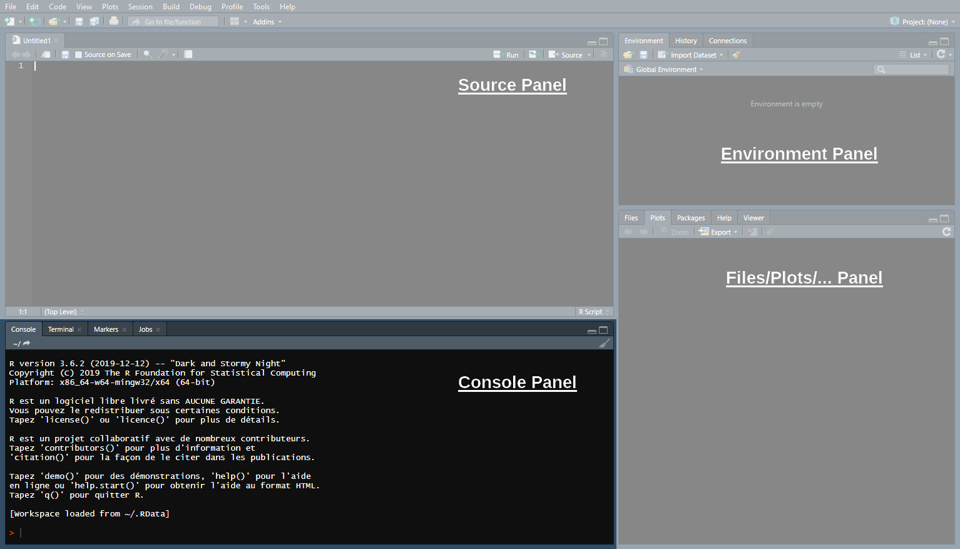
Task: Click the Compile Report notebook icon
Action: pyautogui.click(x=188, y=54)
